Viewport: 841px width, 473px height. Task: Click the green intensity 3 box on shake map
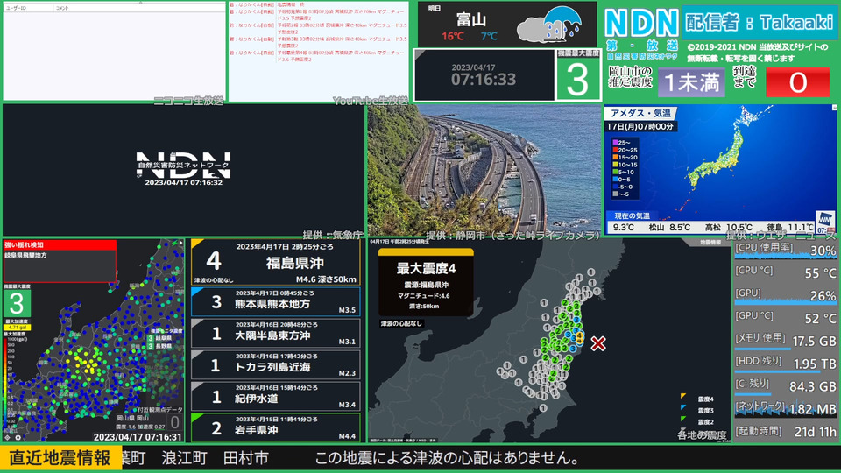click(17, 304)
